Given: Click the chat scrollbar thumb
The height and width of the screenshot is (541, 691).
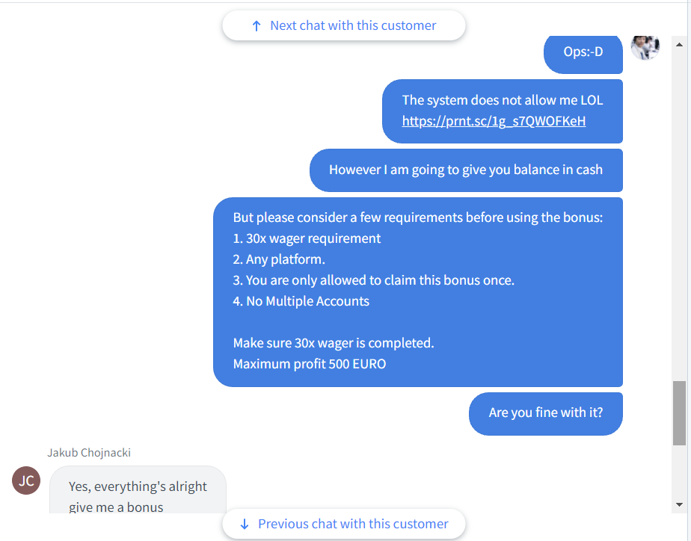Looking at the screenshot, I should pos(679,413).
